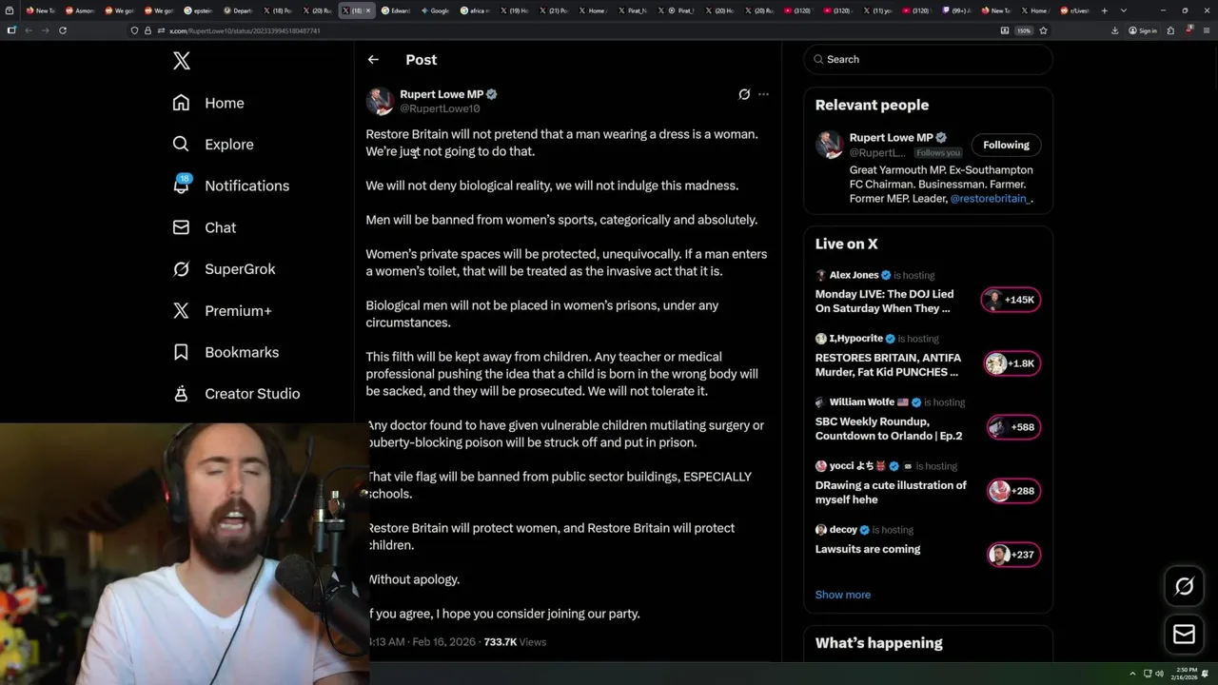
Task: Open the browser hamburger application menu
Action: tap(1205, 30)
